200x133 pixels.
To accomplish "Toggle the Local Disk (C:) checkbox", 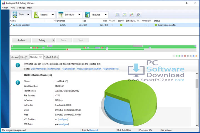I will [11, 25].
